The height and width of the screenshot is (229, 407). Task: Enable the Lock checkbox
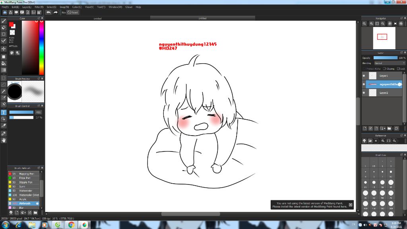pos(398,68)
